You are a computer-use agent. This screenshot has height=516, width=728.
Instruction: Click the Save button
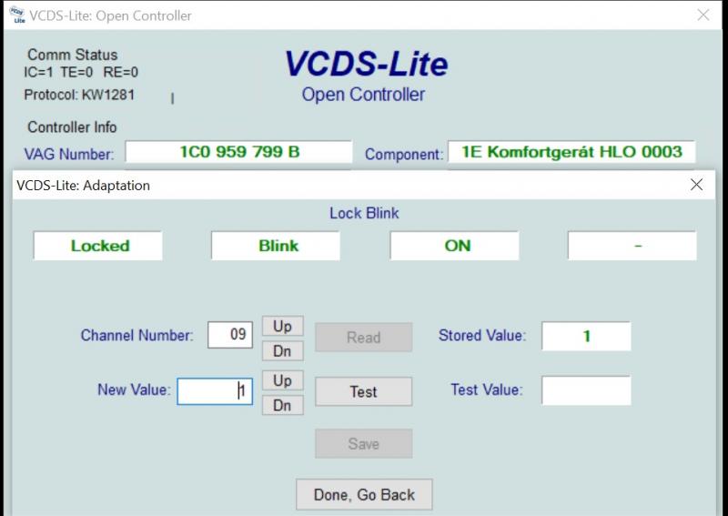coord(363,443)
